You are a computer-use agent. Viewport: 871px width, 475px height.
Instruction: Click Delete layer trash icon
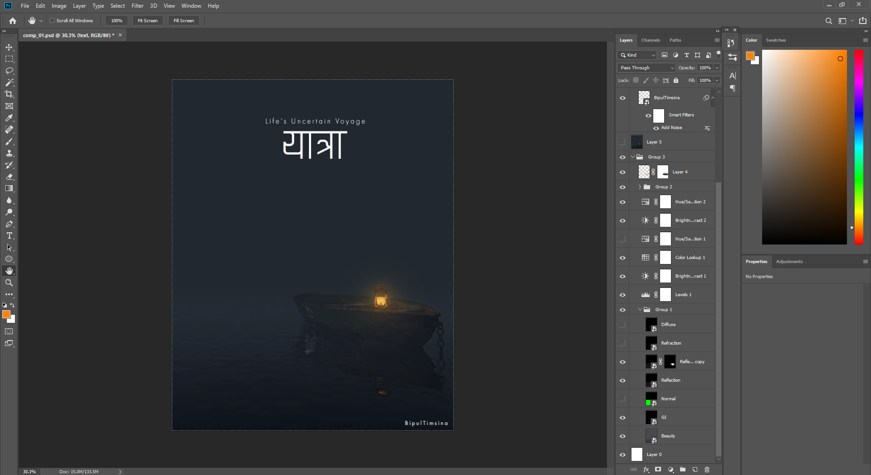[707, 470]
